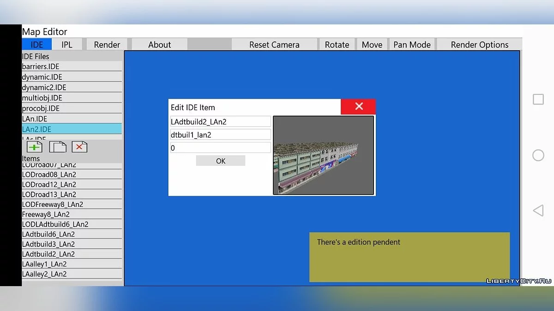
Task: Click the duplicate item icon
Action: (58, 147)
